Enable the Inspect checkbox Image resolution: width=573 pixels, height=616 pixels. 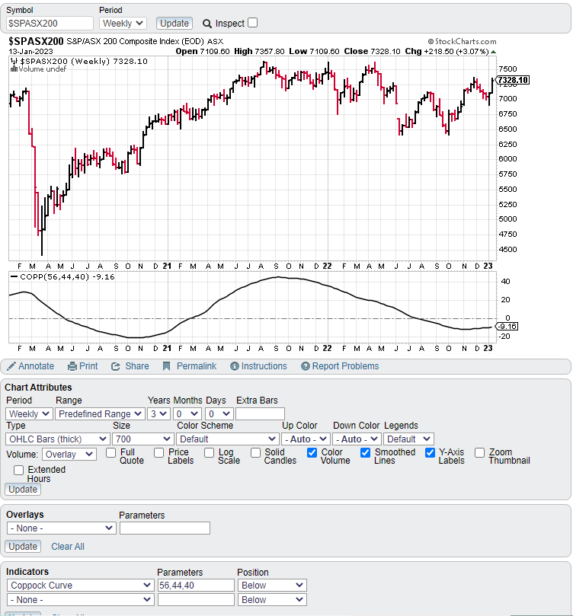[x=253, y=23]
